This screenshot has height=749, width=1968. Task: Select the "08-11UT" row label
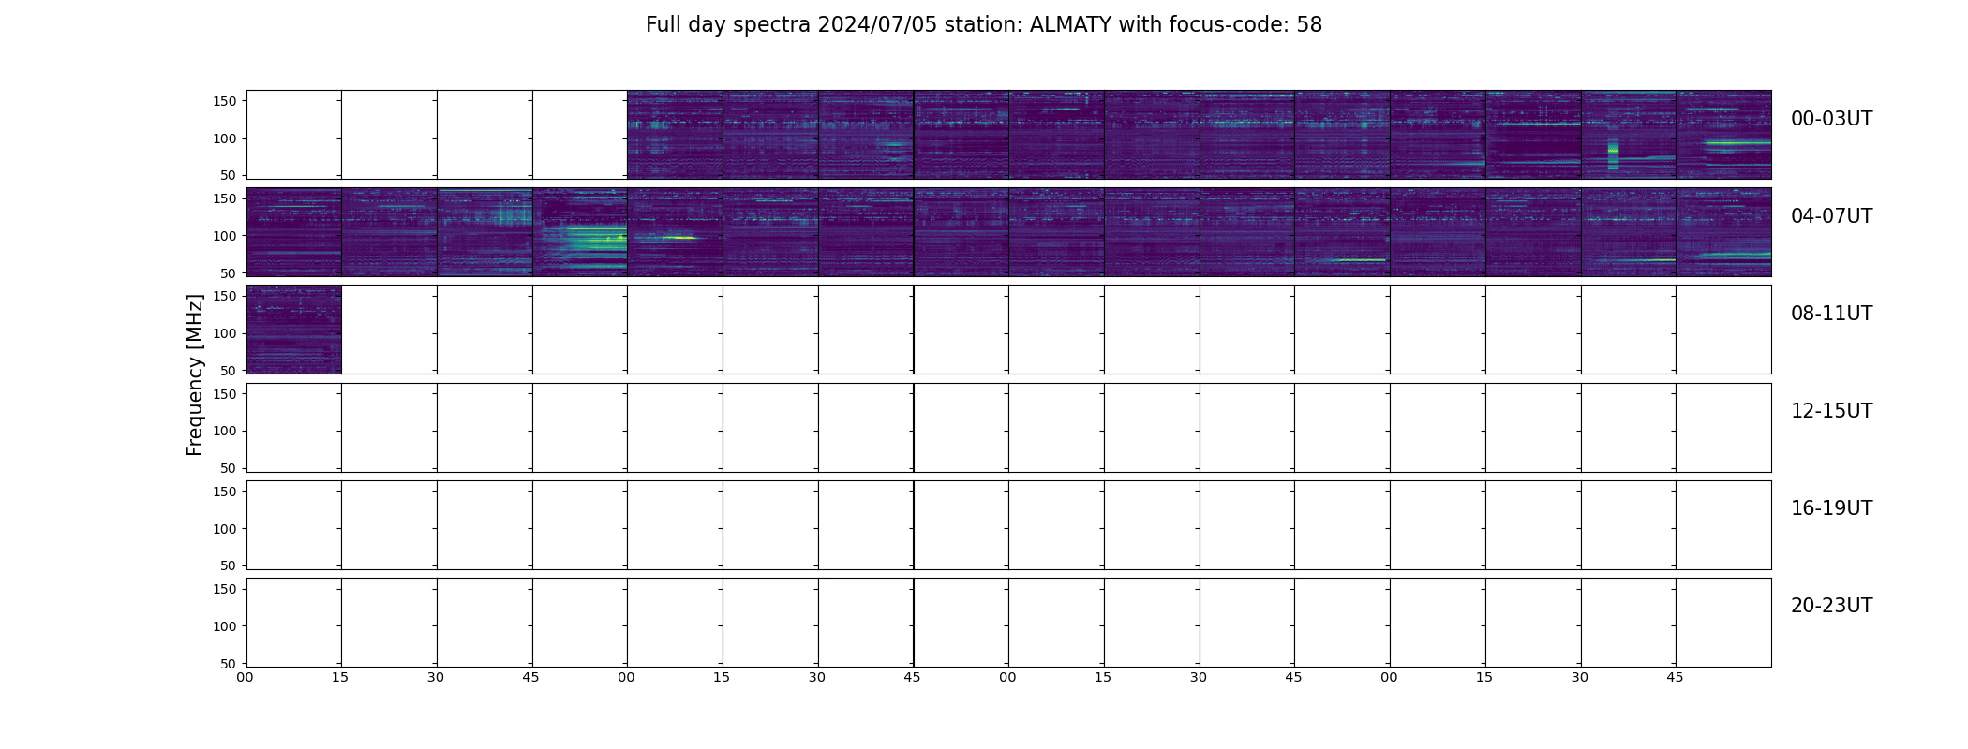[1831, 314]
